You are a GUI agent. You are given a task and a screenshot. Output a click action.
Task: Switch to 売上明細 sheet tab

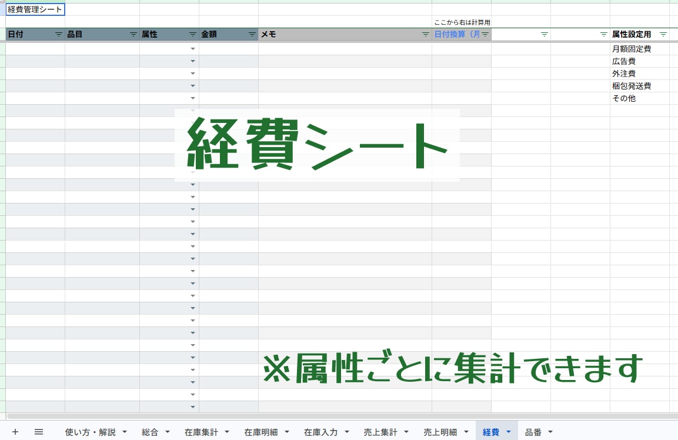(440, 432)
